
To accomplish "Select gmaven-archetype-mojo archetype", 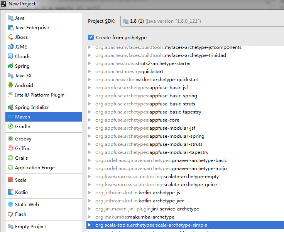I will 161,169.
